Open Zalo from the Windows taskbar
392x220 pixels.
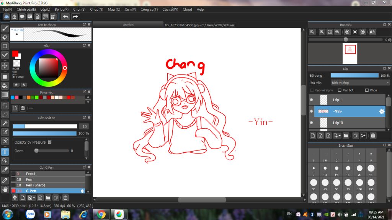point(30,214)
